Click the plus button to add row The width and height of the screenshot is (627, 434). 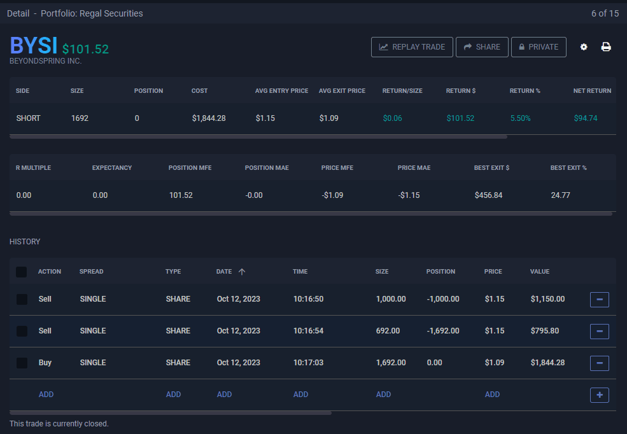(599, 395)
